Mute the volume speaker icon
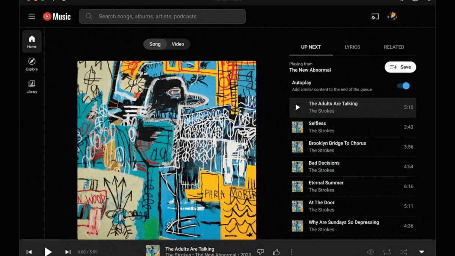This screenshot has height=256, width=455. [x=370, y=252]
